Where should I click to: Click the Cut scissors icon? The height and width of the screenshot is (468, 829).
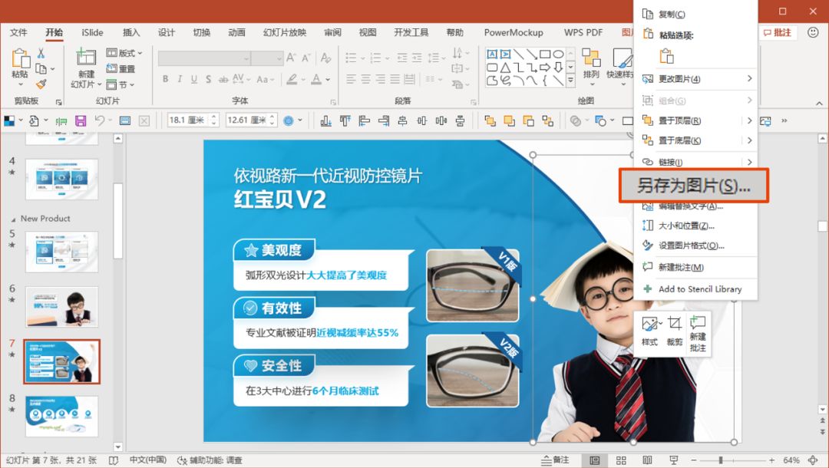(41, 54)
